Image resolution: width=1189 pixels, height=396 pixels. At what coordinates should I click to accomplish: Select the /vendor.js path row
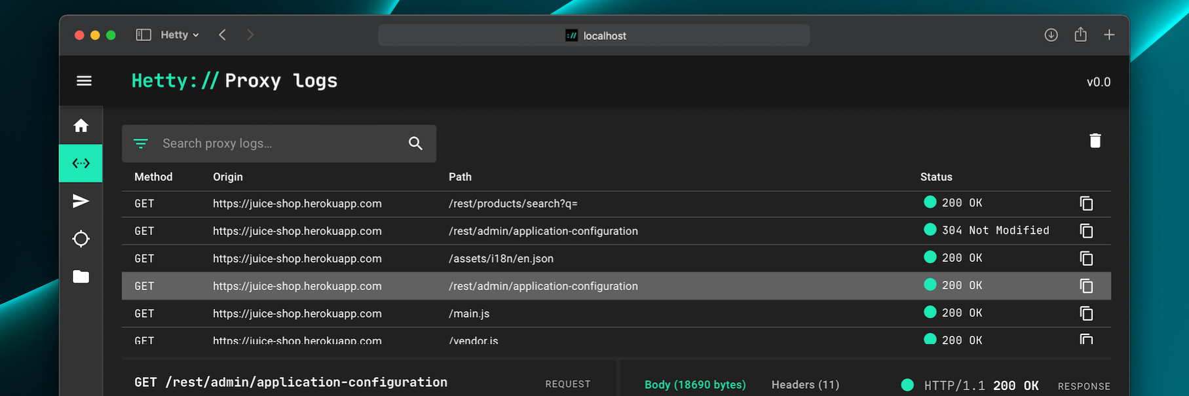coord(474,340)
